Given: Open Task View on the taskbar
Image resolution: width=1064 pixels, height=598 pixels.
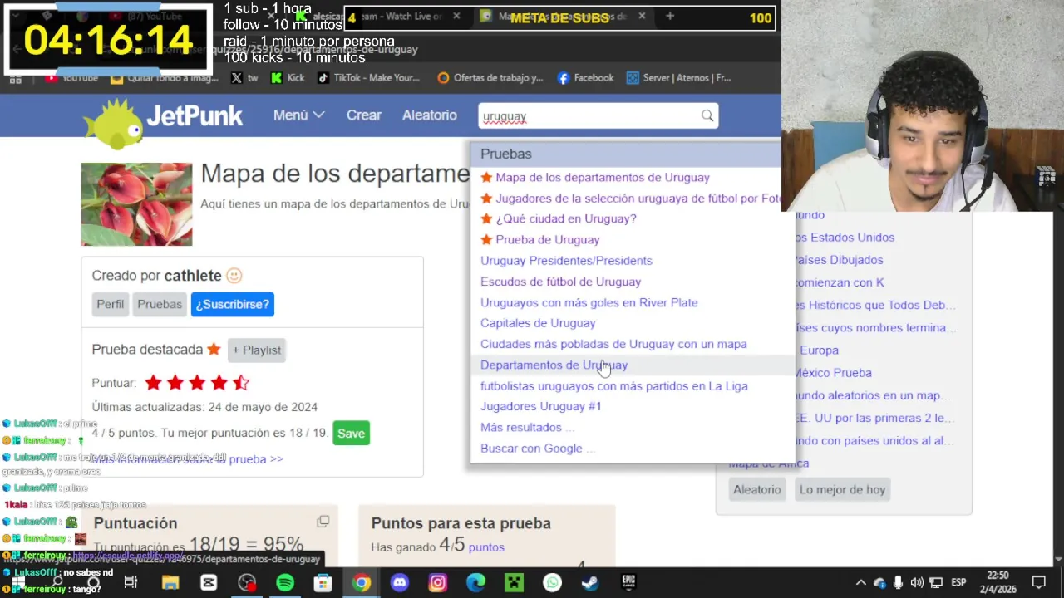Looking at the screenshot, I should [x=131, y=583].
